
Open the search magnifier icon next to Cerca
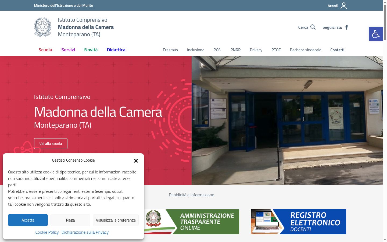pyautogui.click(x=313, y=27)
